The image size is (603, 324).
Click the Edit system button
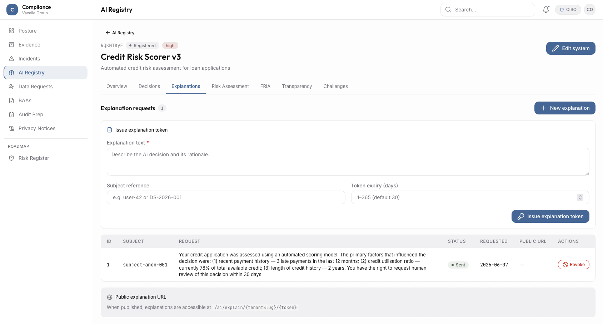570,48
